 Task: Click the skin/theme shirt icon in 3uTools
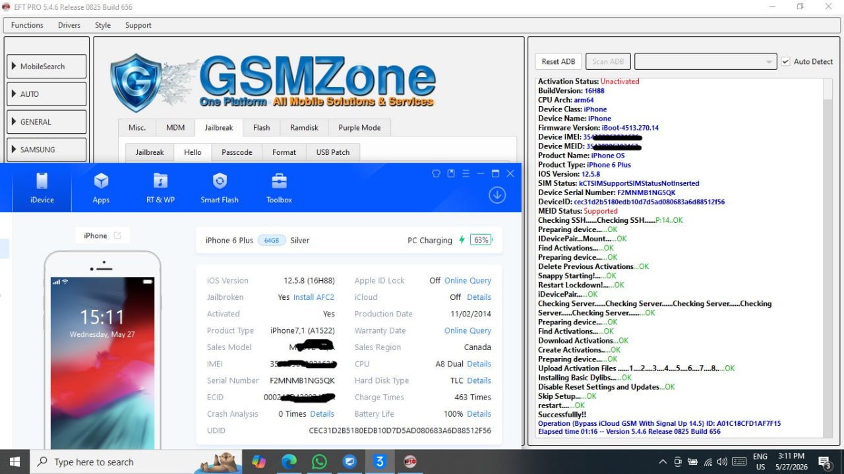coord(436,173)
